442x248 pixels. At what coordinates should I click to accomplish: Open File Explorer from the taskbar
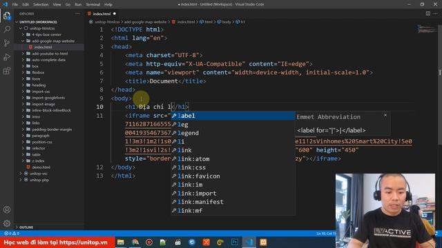[121, 242]
